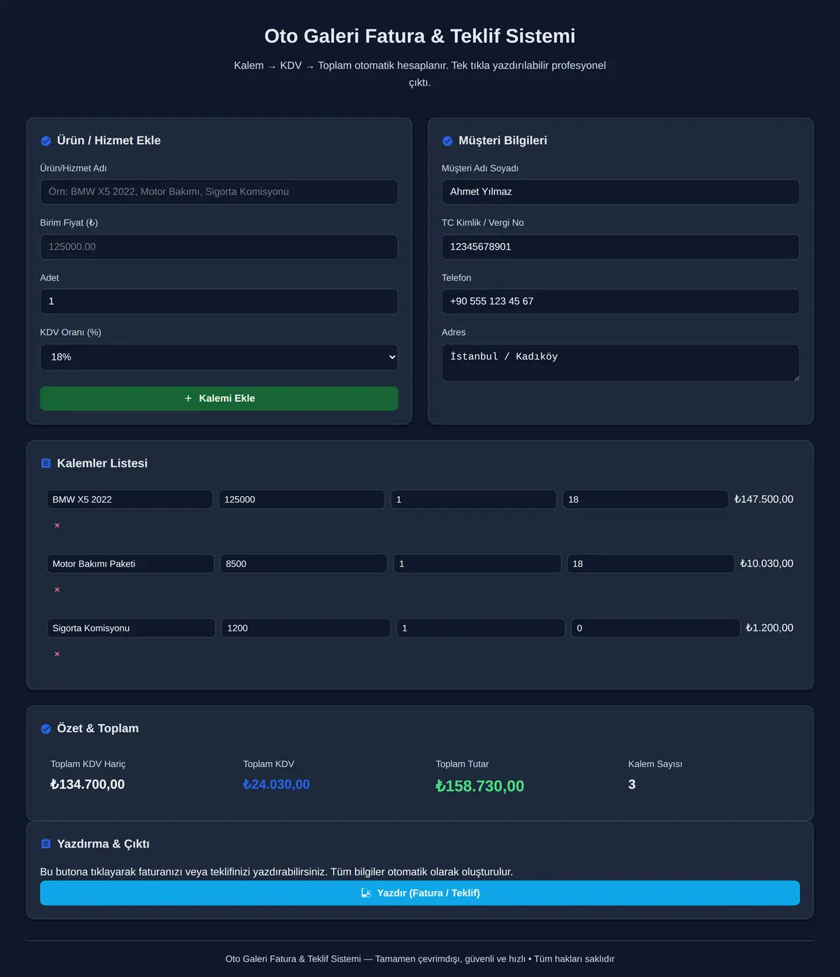This screenshot has width=840, height=977.
Task: Edit the quantity field in the Sigorta Komisyonu row
Action: click(x=481, y=628)
